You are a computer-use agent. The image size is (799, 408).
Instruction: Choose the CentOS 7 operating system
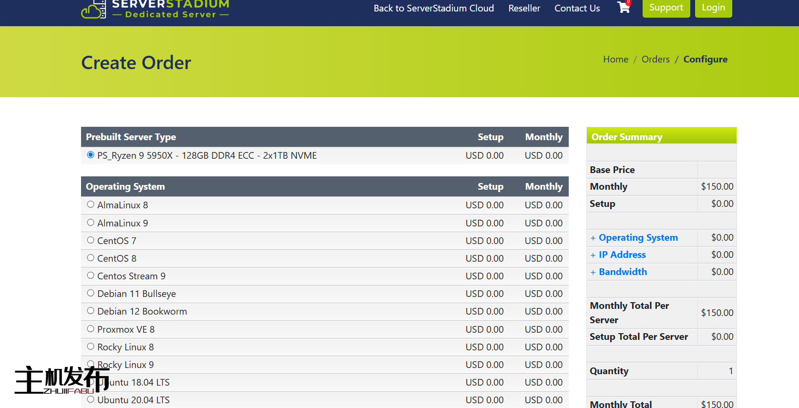click(x=91, y=240)
